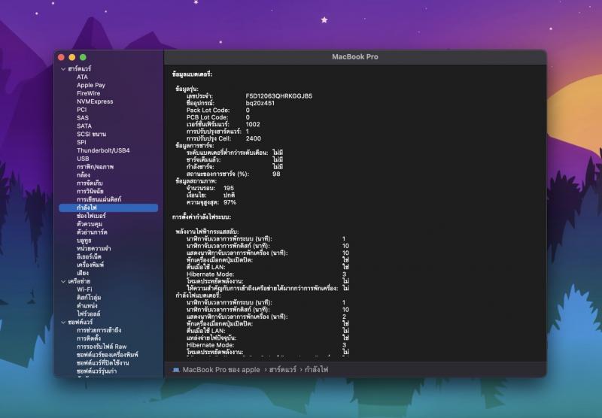Click maximum capacity value 97%
The image size is (602, 418).
[x=230, y=202]
